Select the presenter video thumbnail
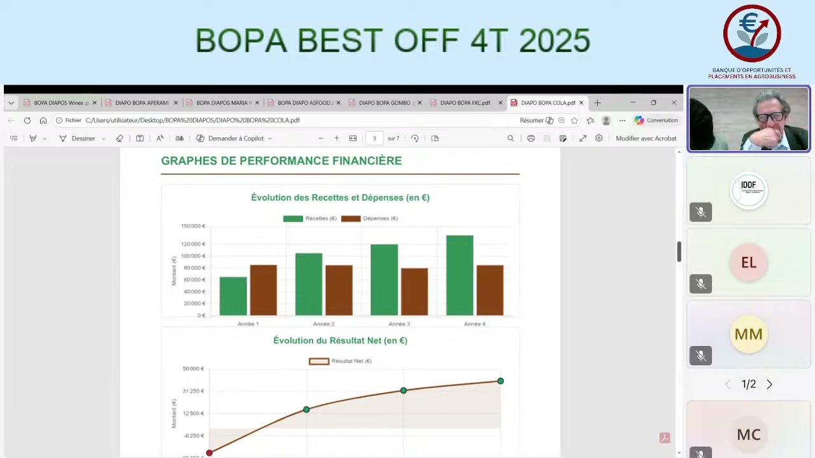 [x=749, y=119]
